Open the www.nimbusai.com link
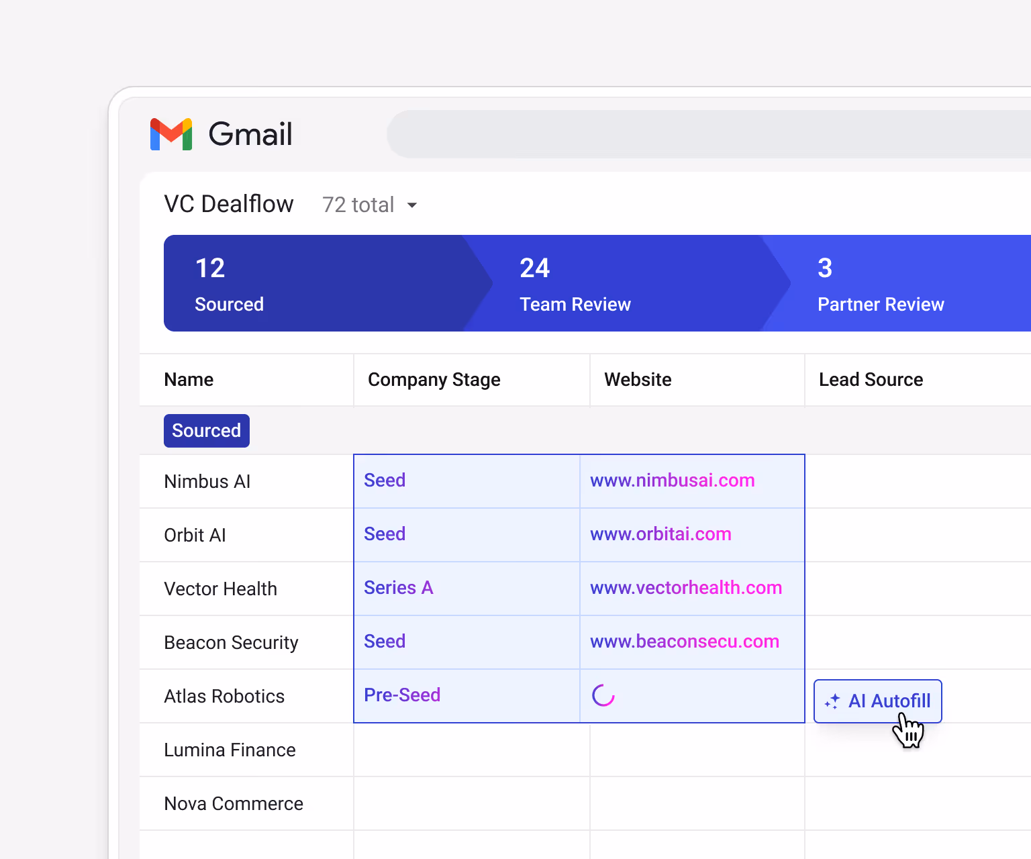This screenshot has width=1031, height=859. click(x=673, y=481)
